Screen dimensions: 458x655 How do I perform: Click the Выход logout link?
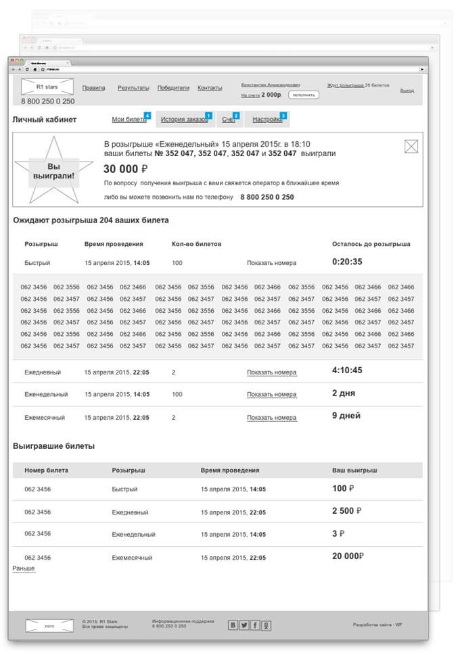pos(407,90)
